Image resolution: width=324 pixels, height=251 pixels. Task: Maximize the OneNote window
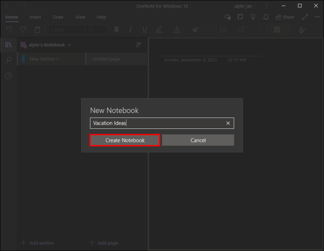tap(300, 6)
